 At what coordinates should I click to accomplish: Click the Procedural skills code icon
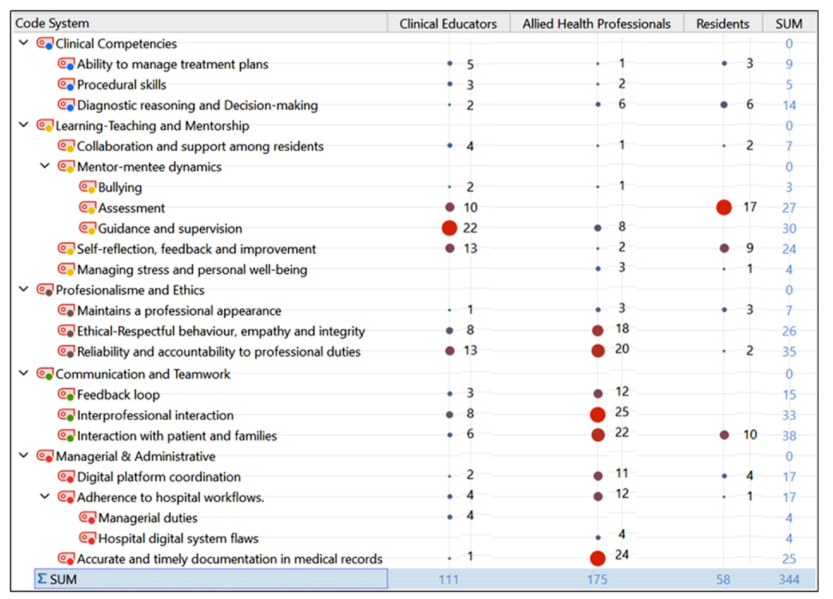coord(66,85)
